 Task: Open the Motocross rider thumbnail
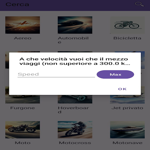(75, 130)
